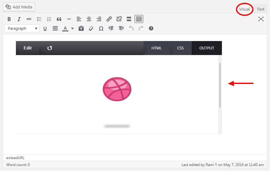Insert or edit a link
This screenshot has height=171, width=270.
pyautogui.click(x=109, y=19)
